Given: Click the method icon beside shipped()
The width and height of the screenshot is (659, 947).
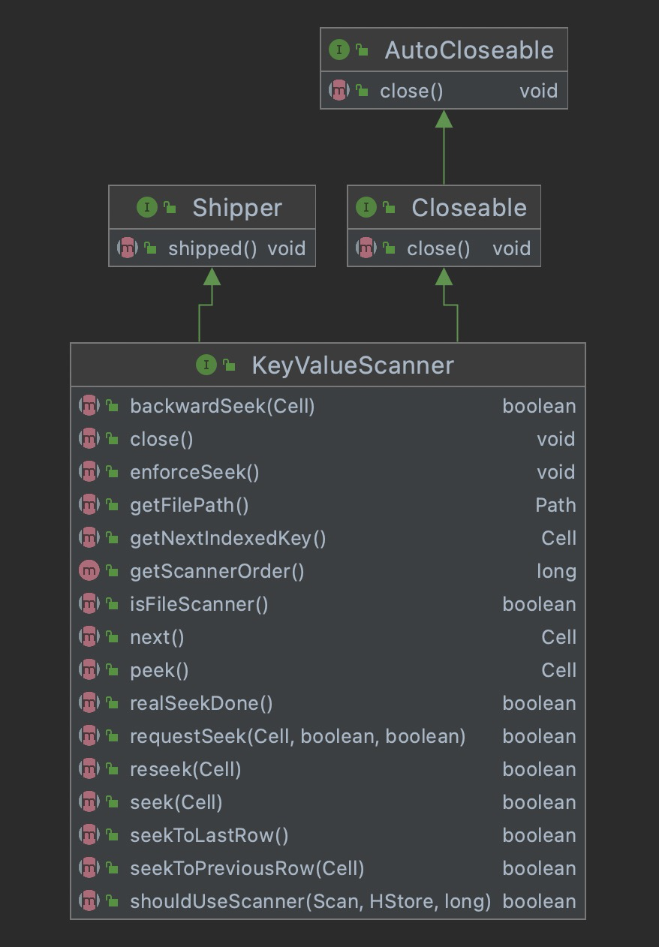Looking at the screenshot, I should click(x=128, y=248).
